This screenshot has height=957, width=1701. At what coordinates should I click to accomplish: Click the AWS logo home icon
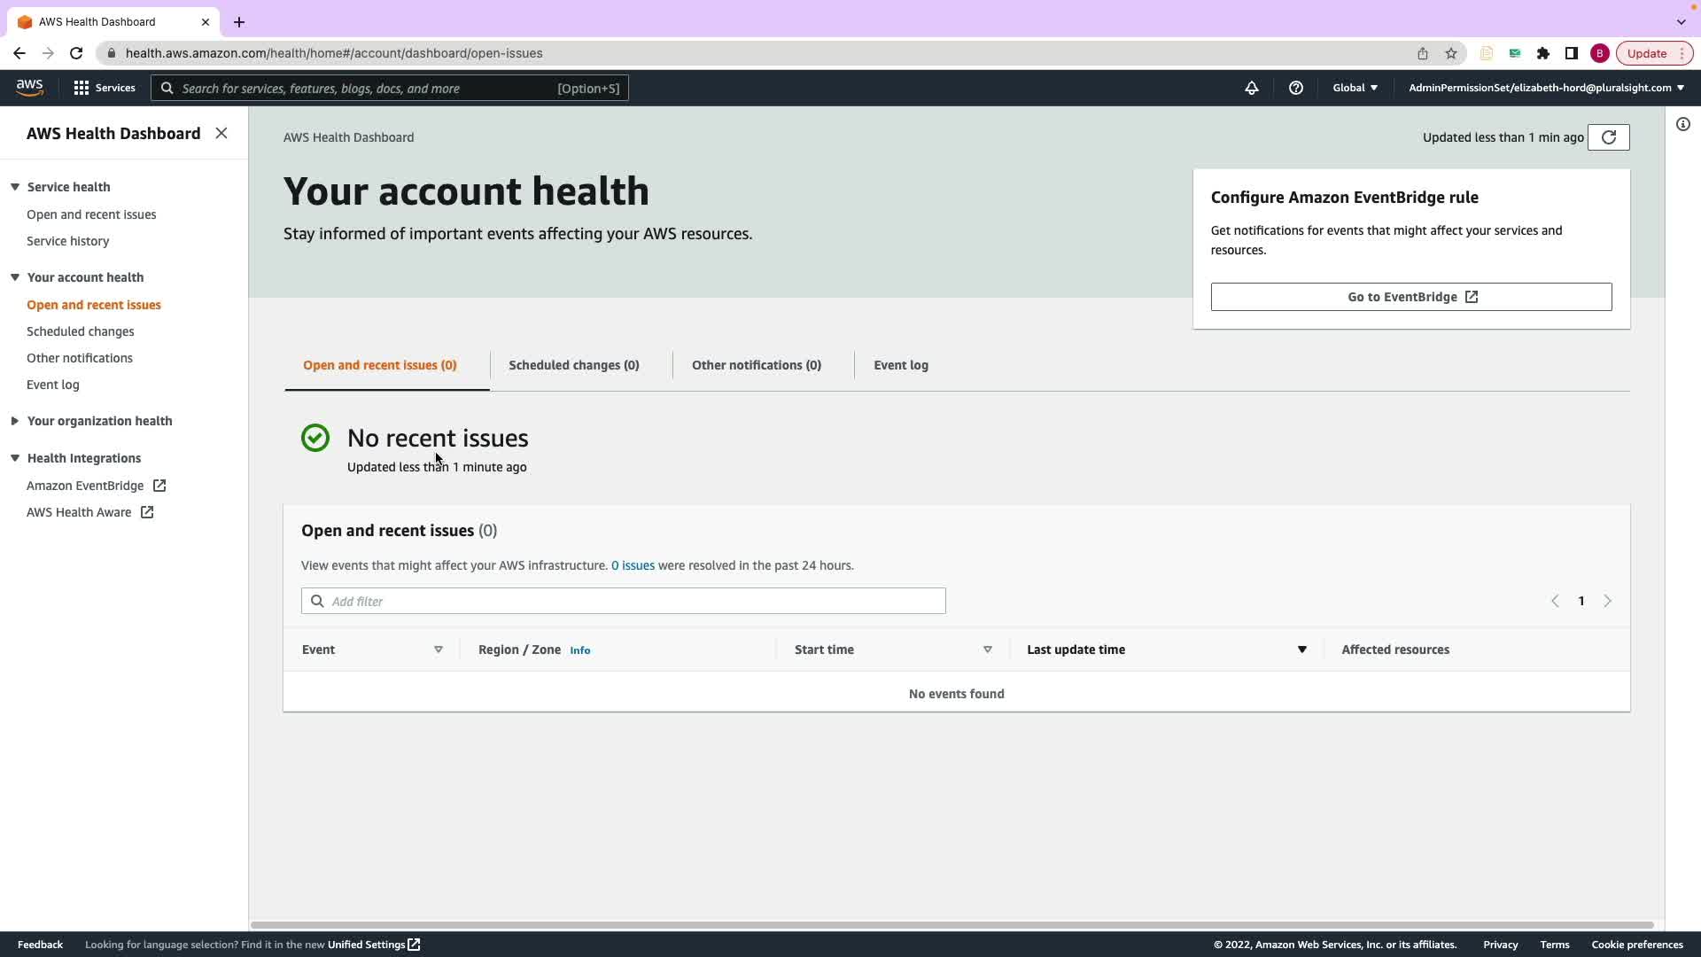29,87
